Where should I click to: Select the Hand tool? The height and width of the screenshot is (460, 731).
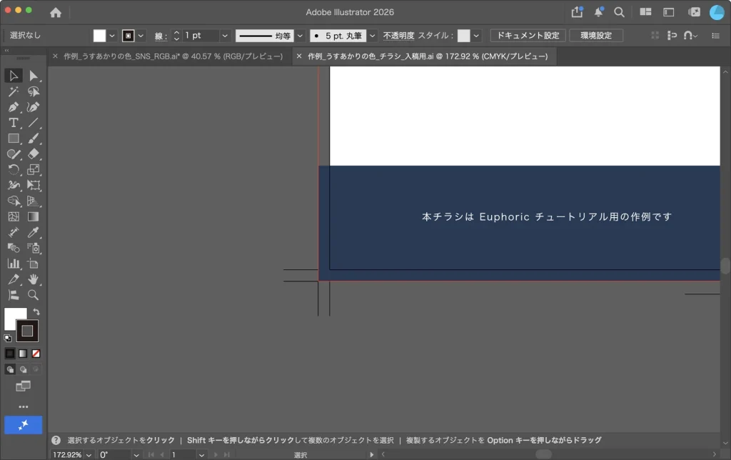click(33, 279)
